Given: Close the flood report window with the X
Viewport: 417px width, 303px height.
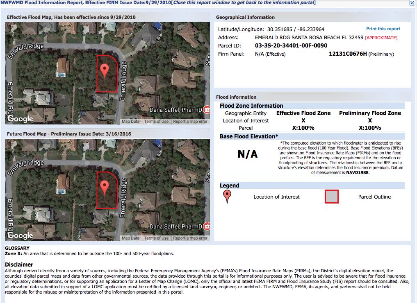Looking at the screenshot, I should pyautogui.click(x=412, y=3).
